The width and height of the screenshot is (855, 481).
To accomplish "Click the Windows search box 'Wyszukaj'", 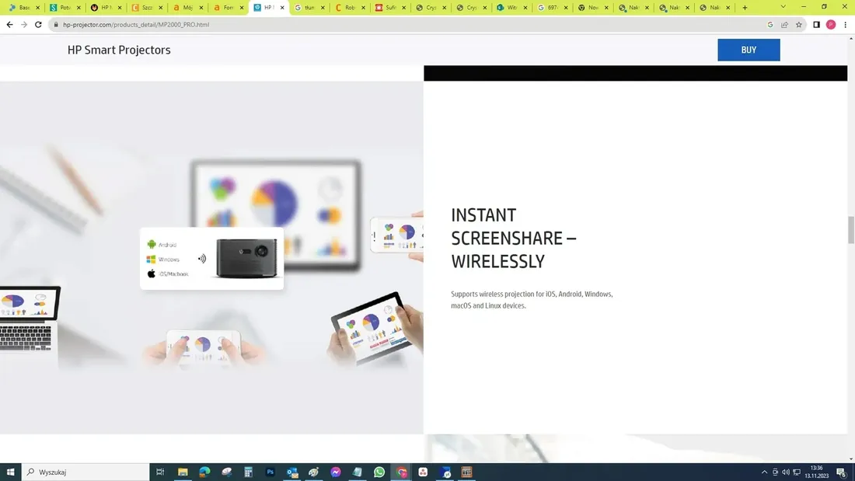I will point(85,472).
